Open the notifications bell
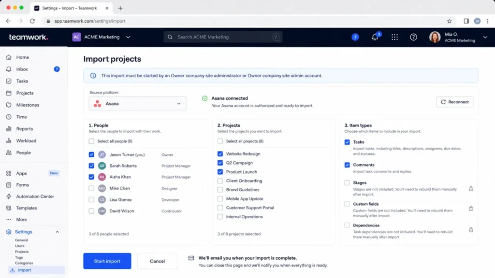This screenshot has width=495, height=278. (375, 37)
